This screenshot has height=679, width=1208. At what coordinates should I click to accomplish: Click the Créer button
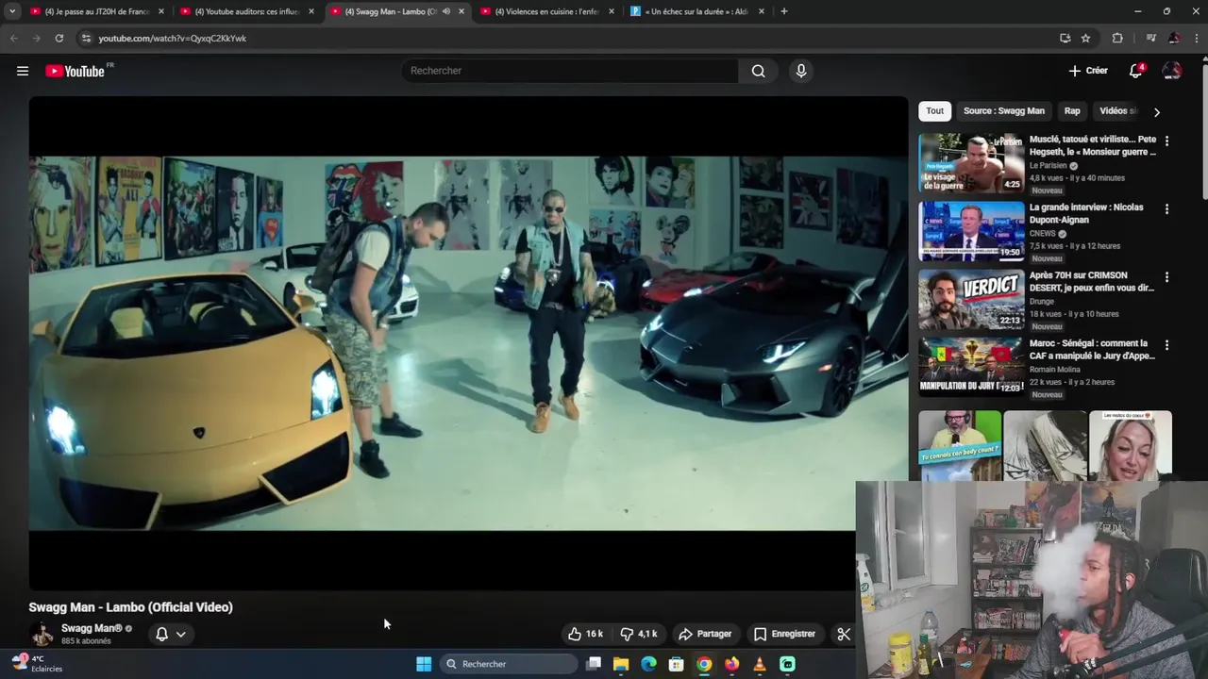tap(1088, 71)
